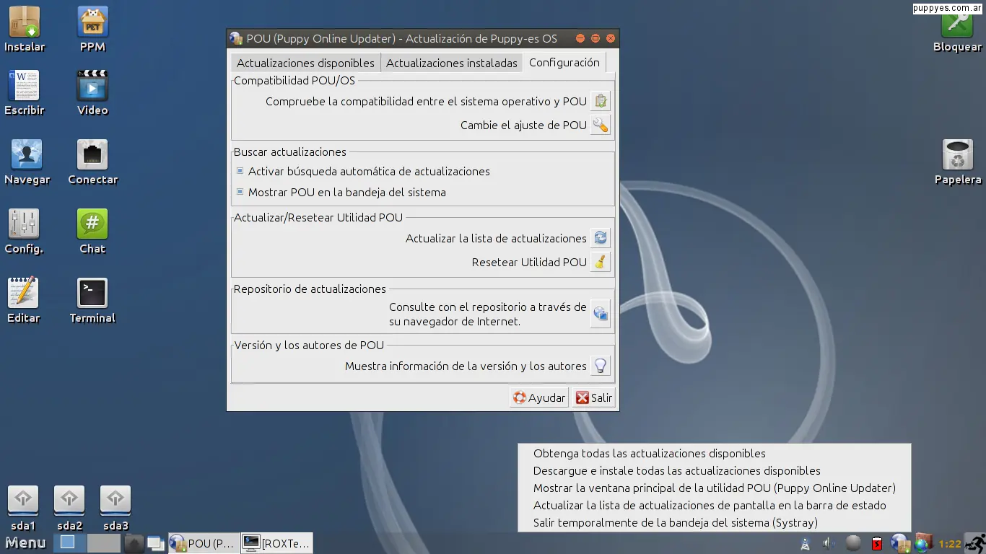Click the refresh icon for the update list
This screenshot has height=554, width=986.
coord(601,238)
